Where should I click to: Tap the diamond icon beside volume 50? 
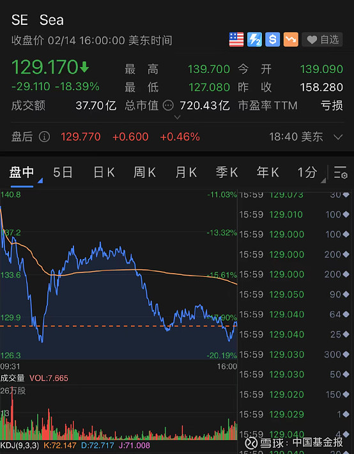pyautogui.click(x=346, y=374)
